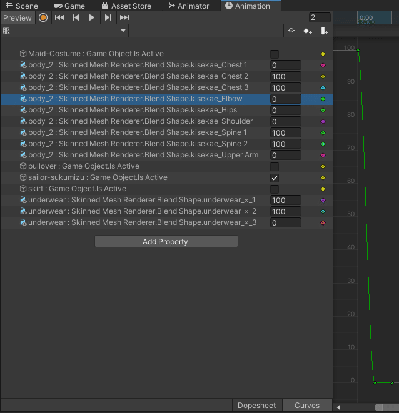Click the filter by selection icon

[x=291, y=31]
